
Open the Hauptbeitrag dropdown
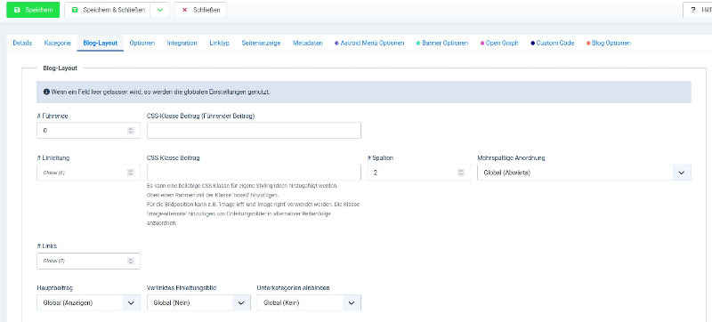(x=88, y=302)
